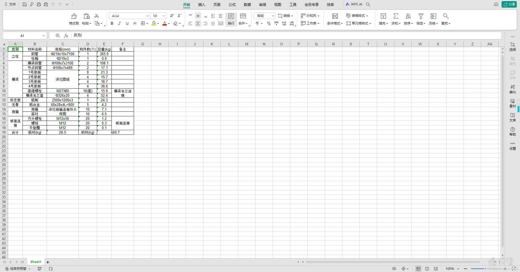Toggle bold formatting
520x272 pixels.
pyautogui.click(x=112, y=23)
